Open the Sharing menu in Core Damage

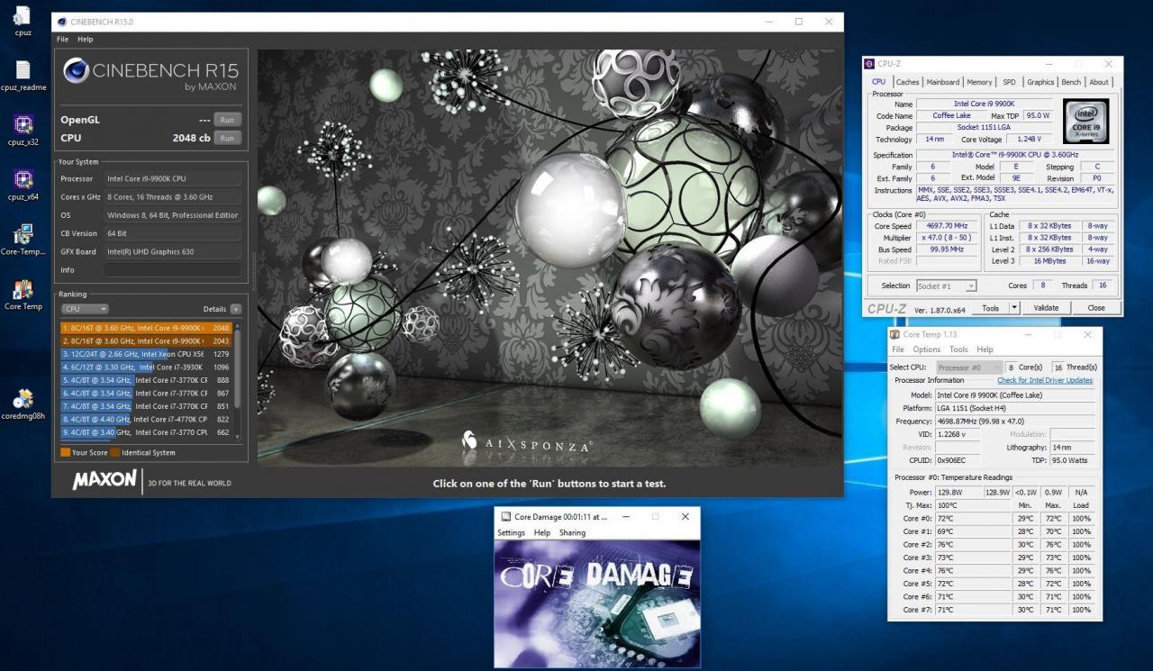pos(572,532)
